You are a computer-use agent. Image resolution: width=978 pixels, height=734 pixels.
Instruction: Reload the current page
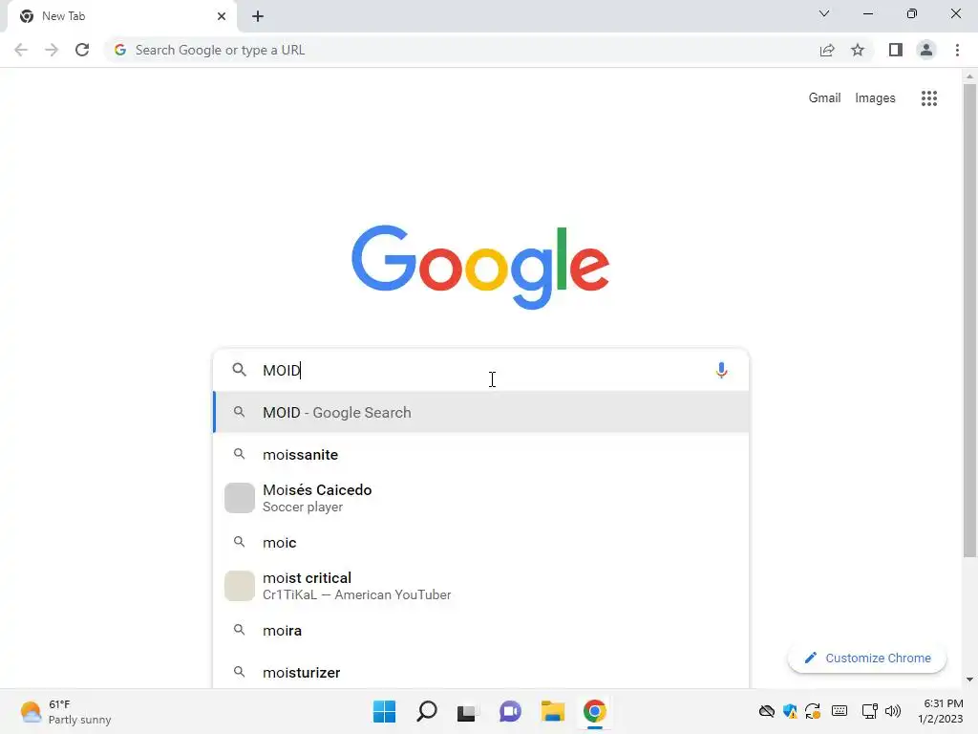[82, 50]
